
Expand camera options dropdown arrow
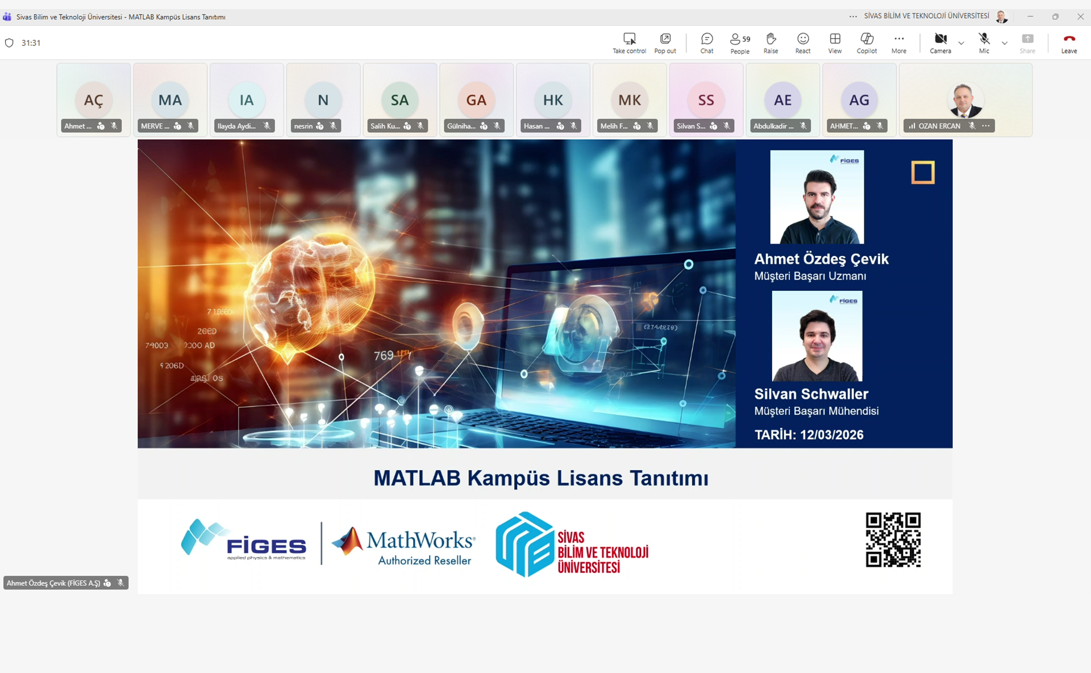click(x=961, y=43)
